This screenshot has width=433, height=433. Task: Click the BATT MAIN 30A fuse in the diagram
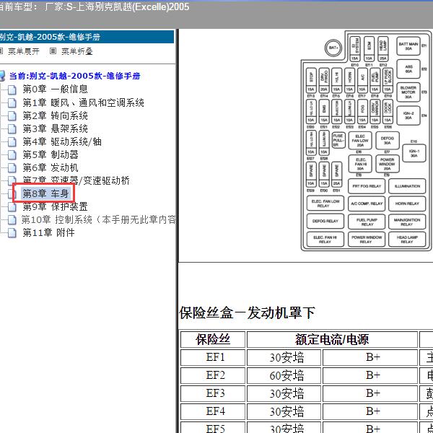408,46
